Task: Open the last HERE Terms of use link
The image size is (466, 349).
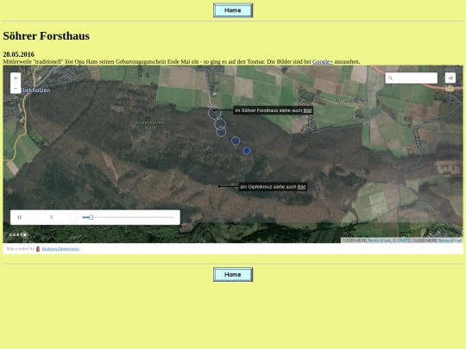Action: click(x=450, y=240)
